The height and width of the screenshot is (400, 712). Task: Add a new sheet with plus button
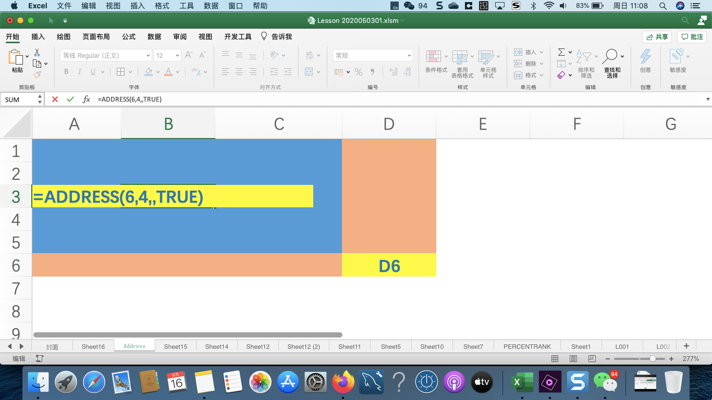[x=686, y=346]
